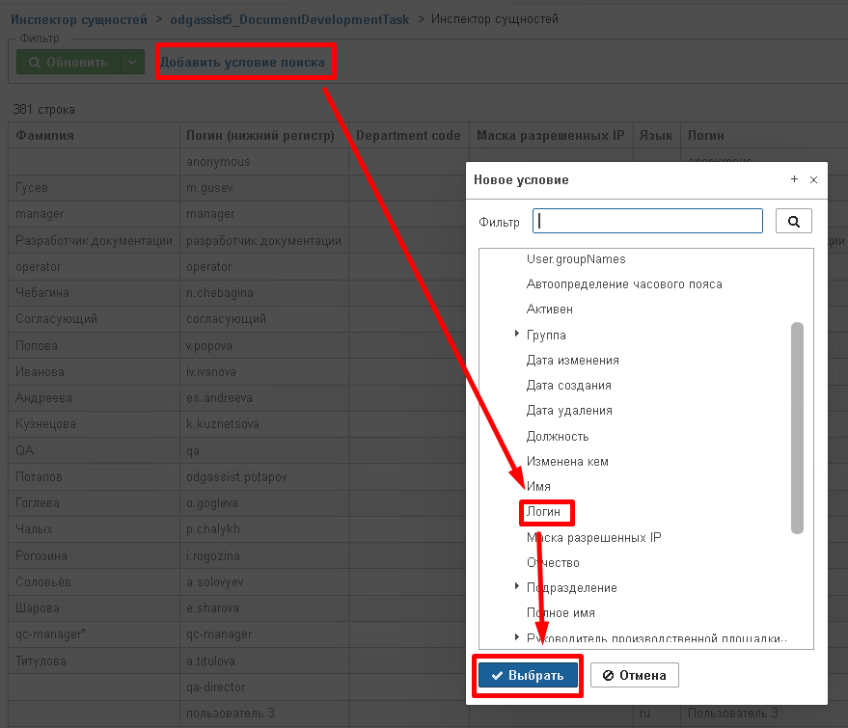Select the Рогозина cell
Viewport: 848px width, 728px height.
click(94, 555)
